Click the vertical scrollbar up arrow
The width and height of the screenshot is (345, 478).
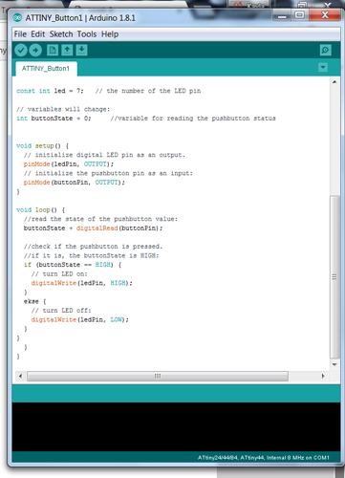(x=334, y=82)
